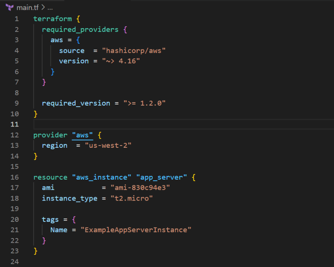
Task: Click the resource keyword on line 16
Action: [x=50, y=177]
